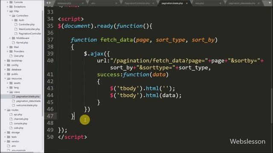Click the Console folder icon
Image resolution: width=273 pixels, height=153 pixels.
point(11,2)
